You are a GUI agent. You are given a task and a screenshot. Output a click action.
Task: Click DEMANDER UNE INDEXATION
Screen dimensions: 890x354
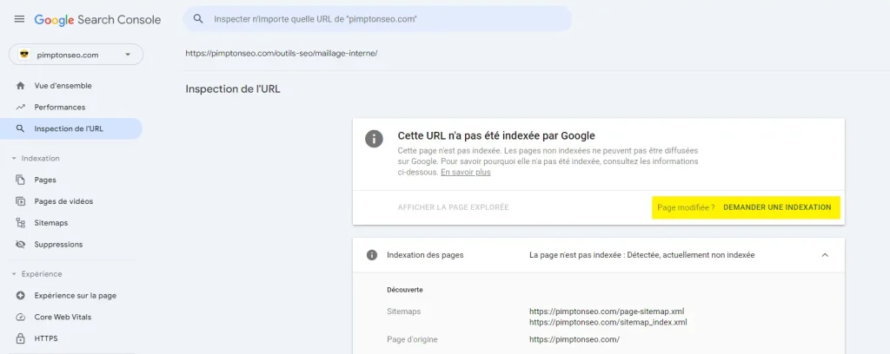pyautogui.click(x=777, y=207)
